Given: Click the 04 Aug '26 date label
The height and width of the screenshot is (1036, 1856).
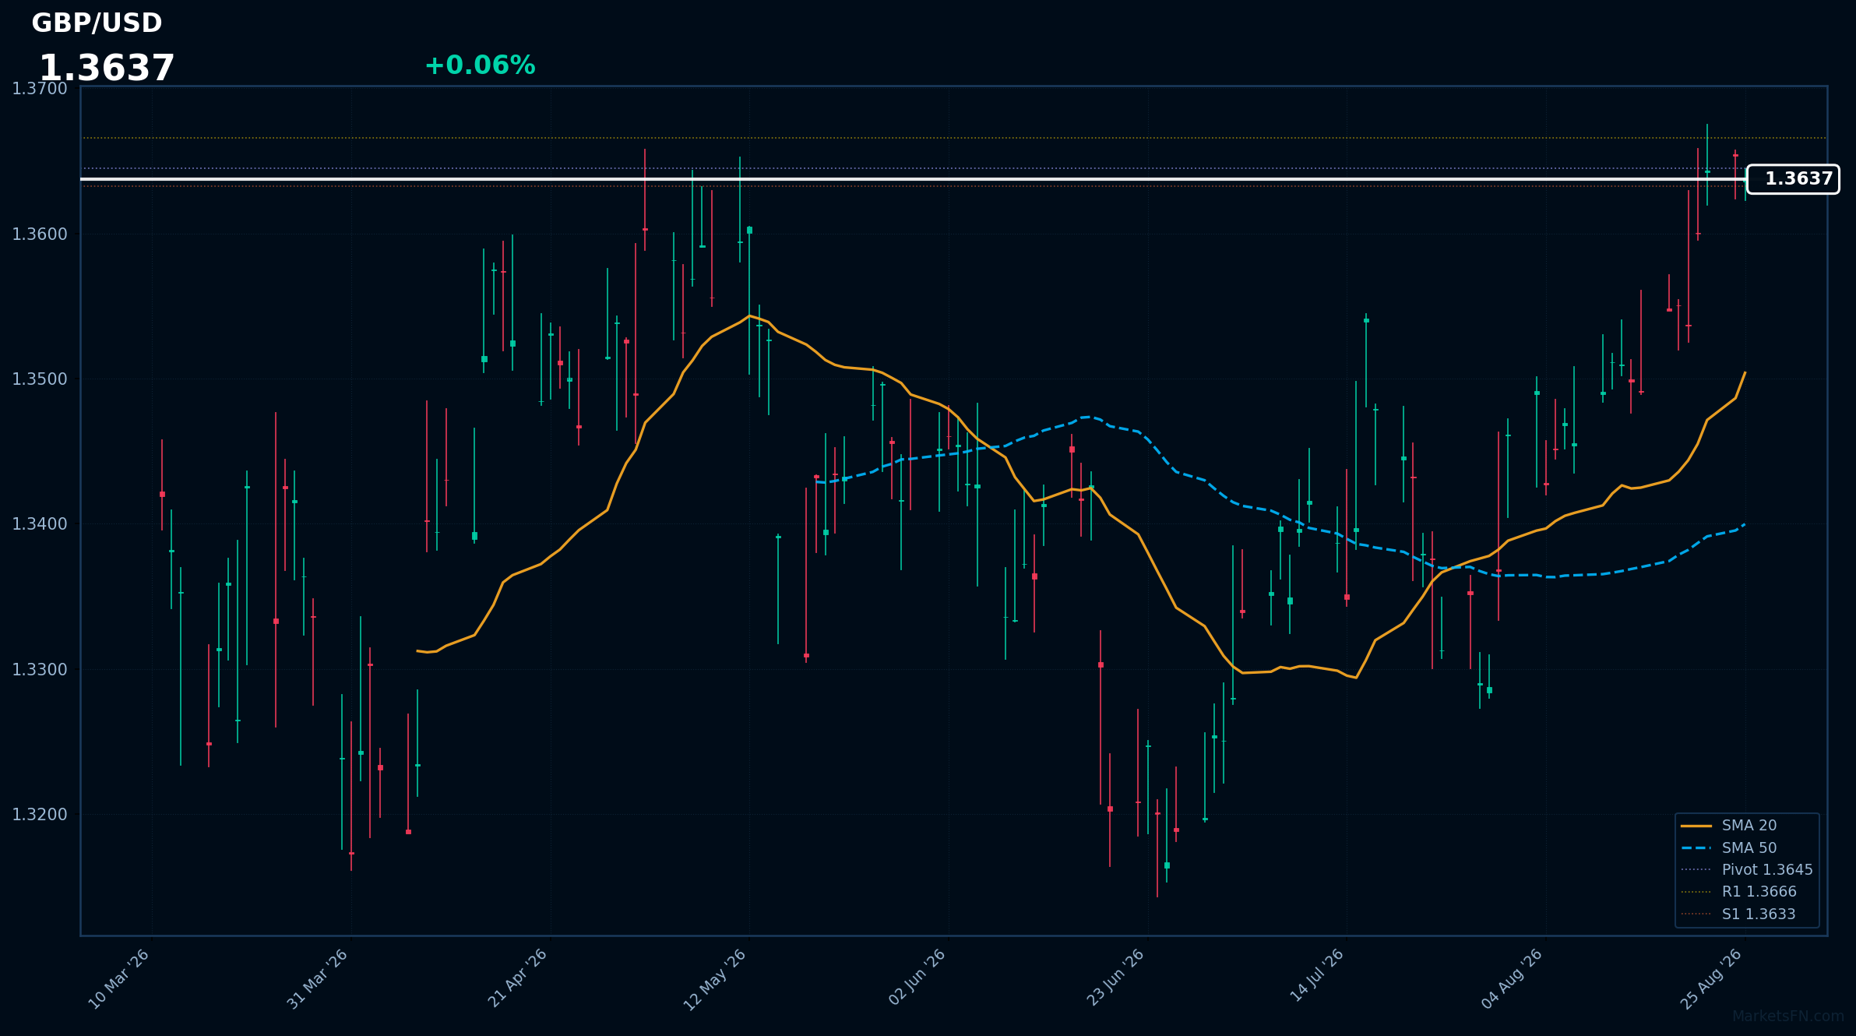Looking at the screenshot, I should click(1513, 980).
